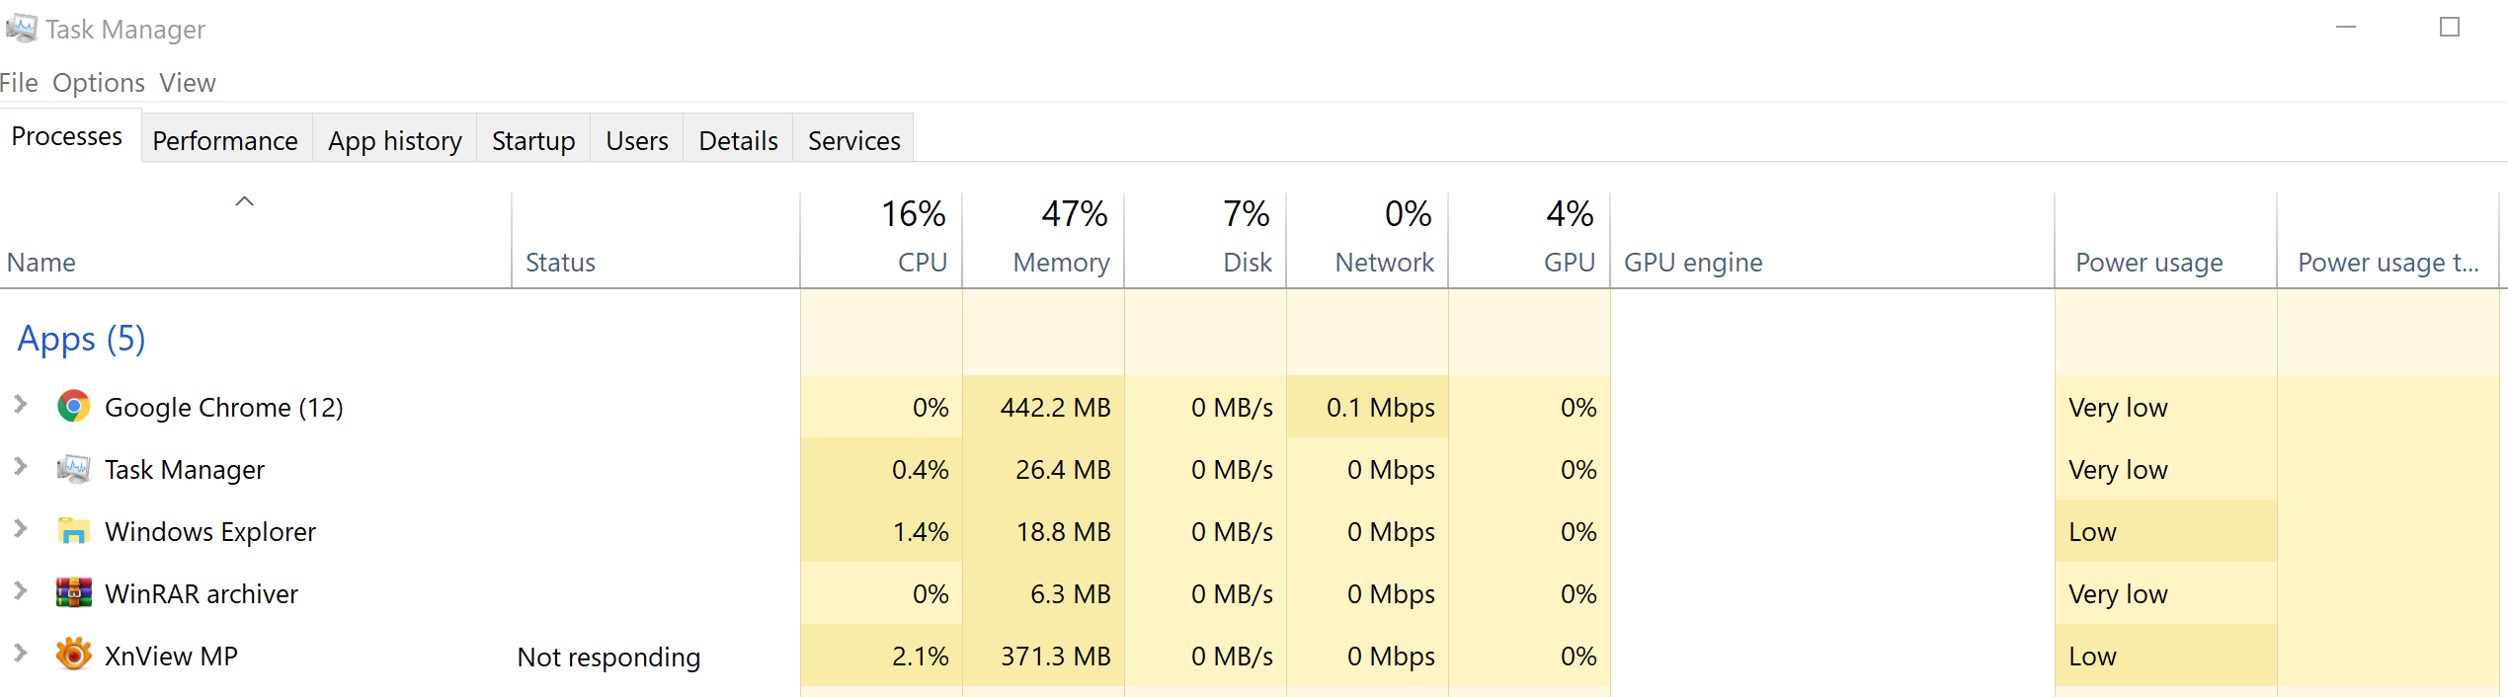The width and height of the screenshot is (2508, 697).
Task: Open the Options menu
Action: [x=99, y=83]
